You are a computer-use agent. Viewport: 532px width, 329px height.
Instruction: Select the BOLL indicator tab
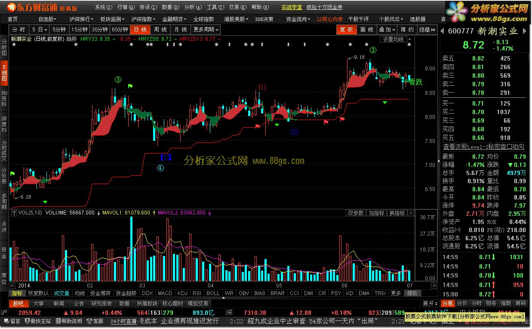pos(213,293)
